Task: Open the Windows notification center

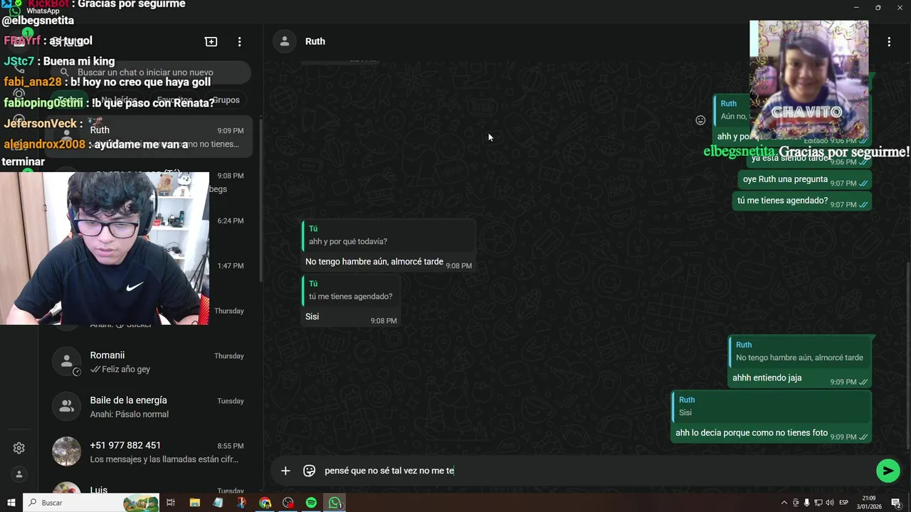Action: (897, 503)
